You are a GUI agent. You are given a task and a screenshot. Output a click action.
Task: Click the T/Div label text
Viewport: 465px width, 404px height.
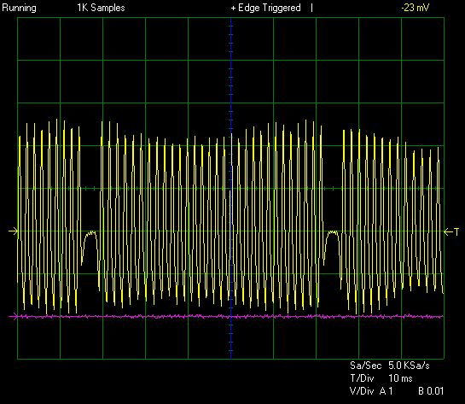(x=362, y=378)
